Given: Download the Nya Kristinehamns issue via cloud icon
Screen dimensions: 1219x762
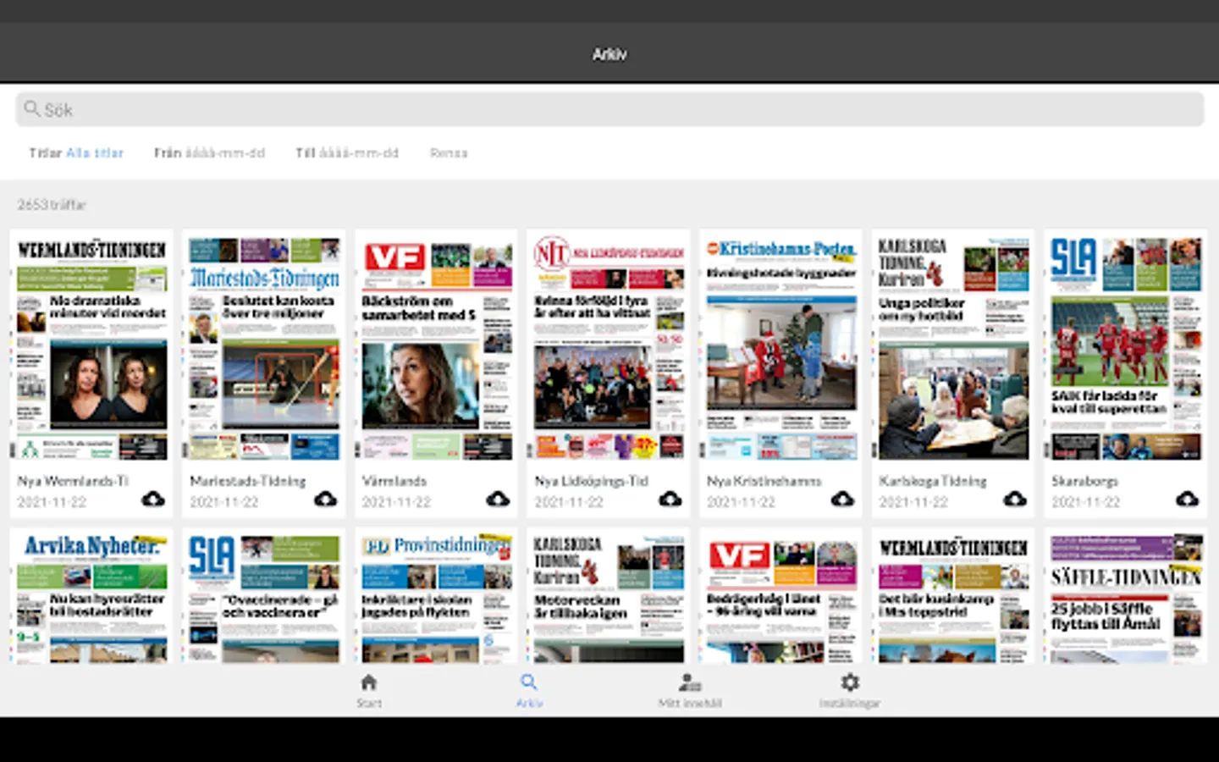Looking at the screenshot, I should coord(842,499).
